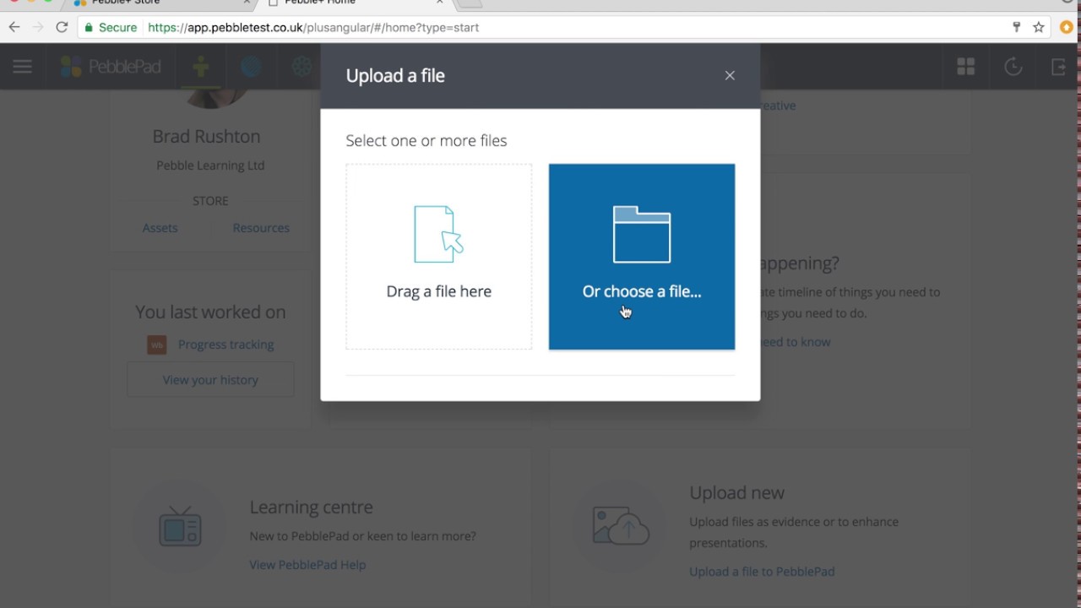Screen dimensions: 1081x608
Task: Click the history clock icon in header
Action: coord(1013,67)
